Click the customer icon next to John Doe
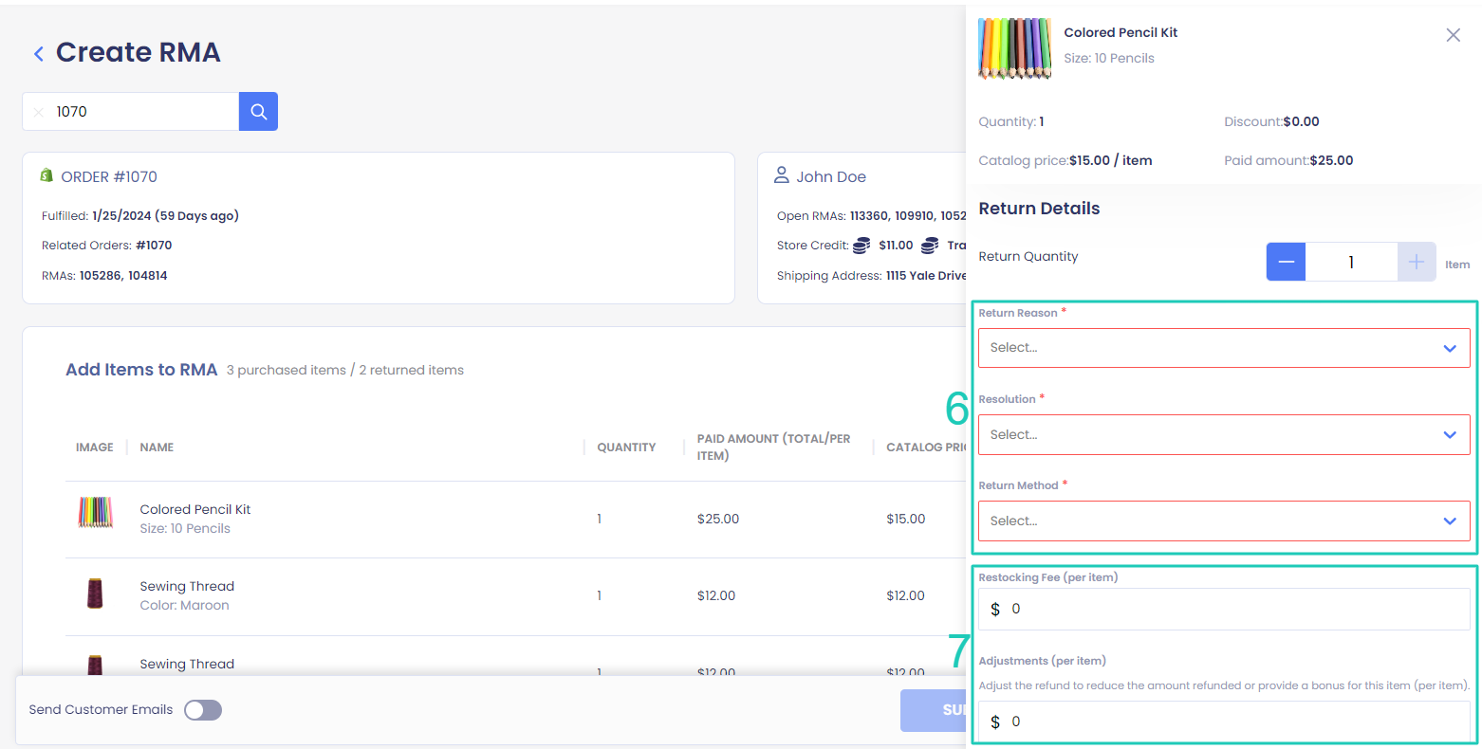This screenshot has width=1482, height=749. pos(782,175)
